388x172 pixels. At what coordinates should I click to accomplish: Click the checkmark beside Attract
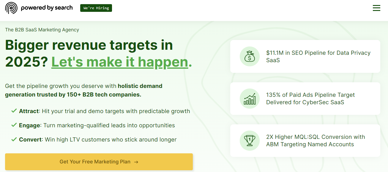14,111
